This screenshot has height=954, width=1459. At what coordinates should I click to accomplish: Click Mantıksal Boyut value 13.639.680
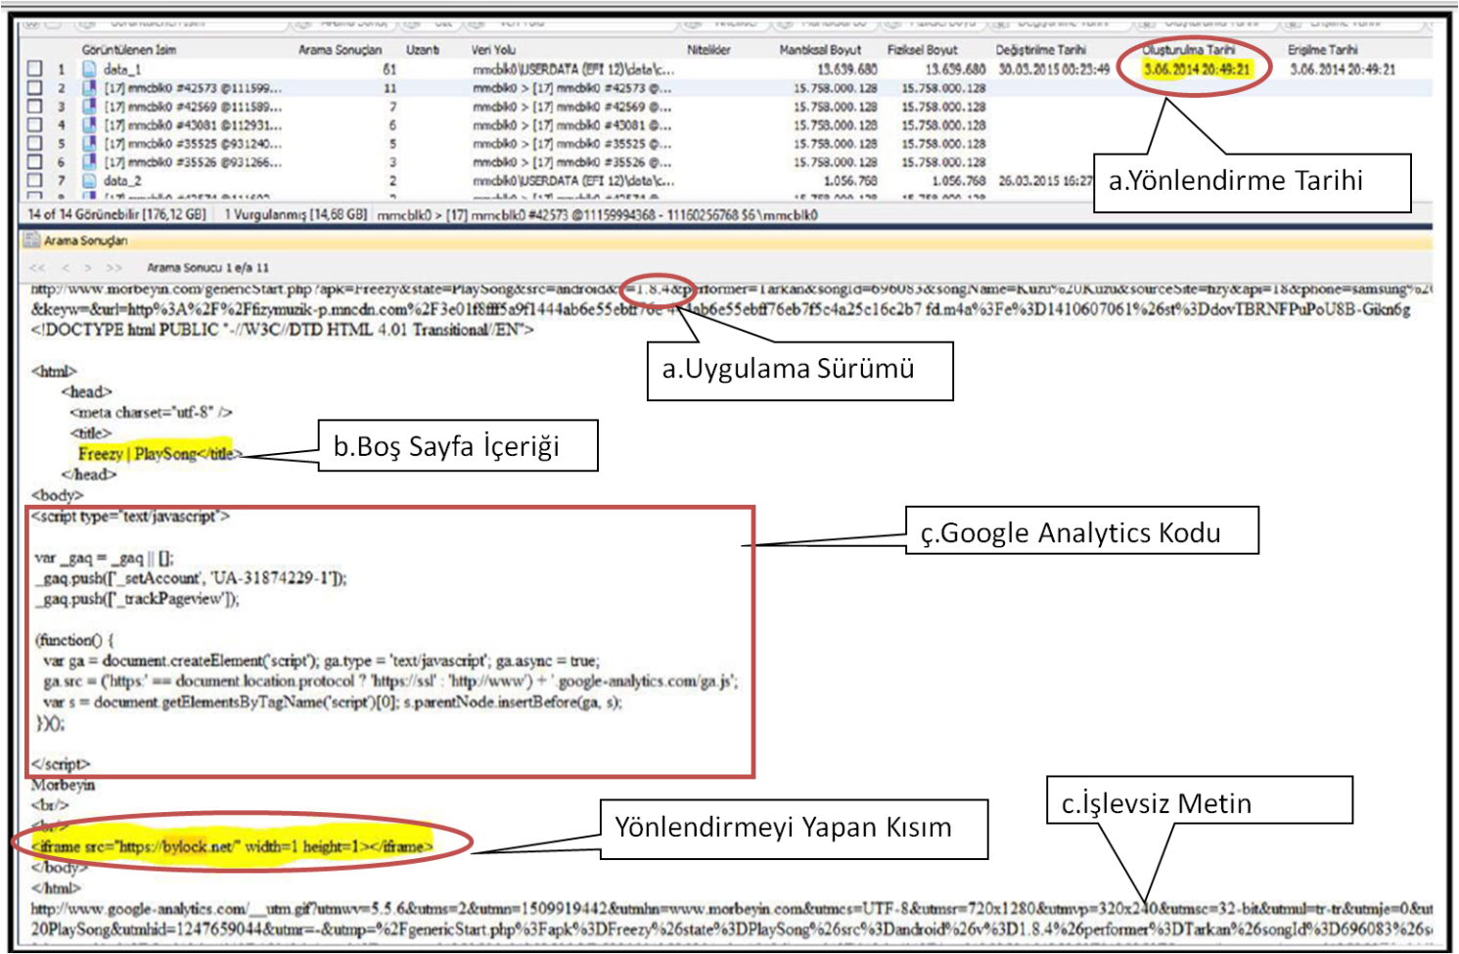847,69
